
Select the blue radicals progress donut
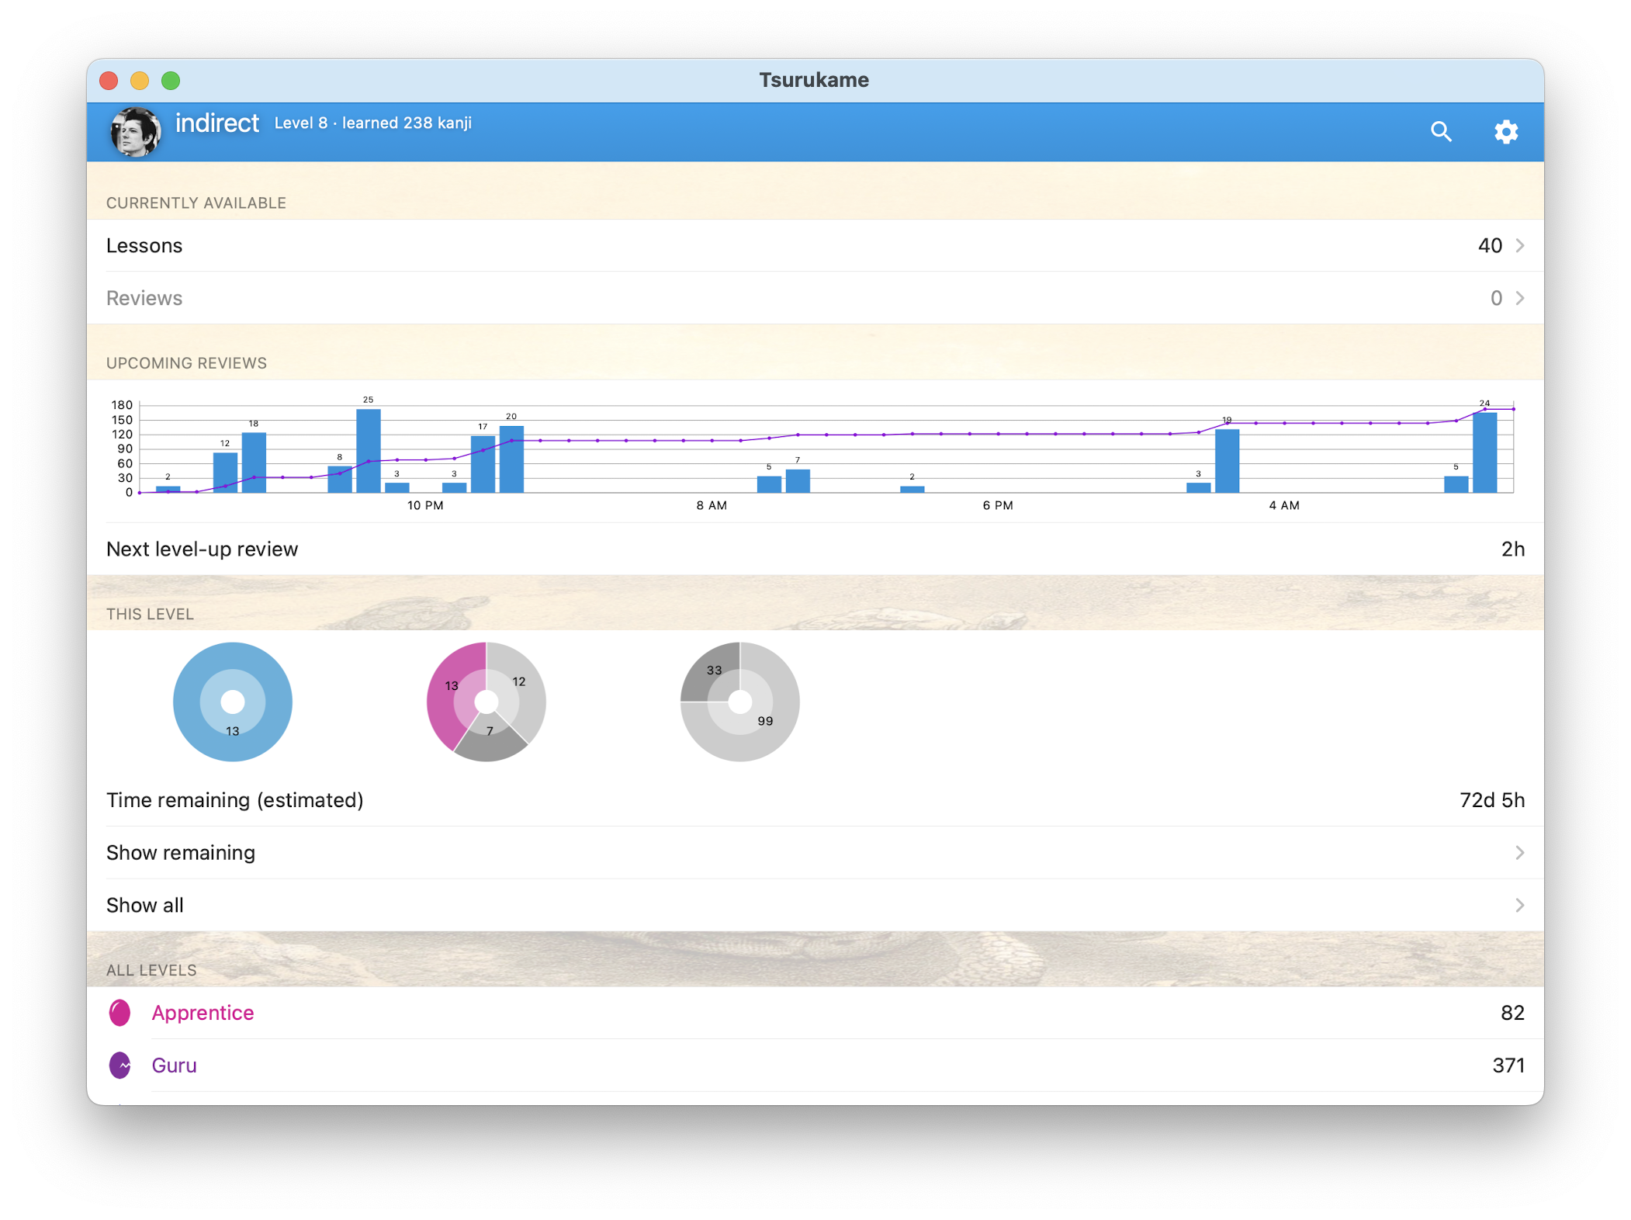click(232, 702)
